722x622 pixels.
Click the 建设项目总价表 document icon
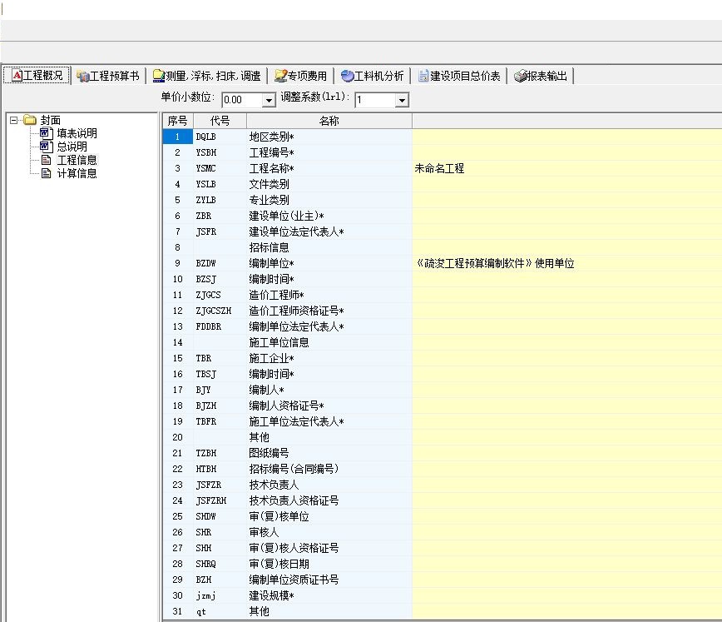[x=423, y=76]
